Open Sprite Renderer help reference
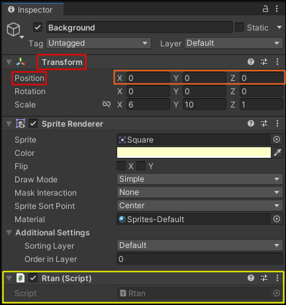The height and width of the screenshot is (305, 286). (x=251, y=123)
